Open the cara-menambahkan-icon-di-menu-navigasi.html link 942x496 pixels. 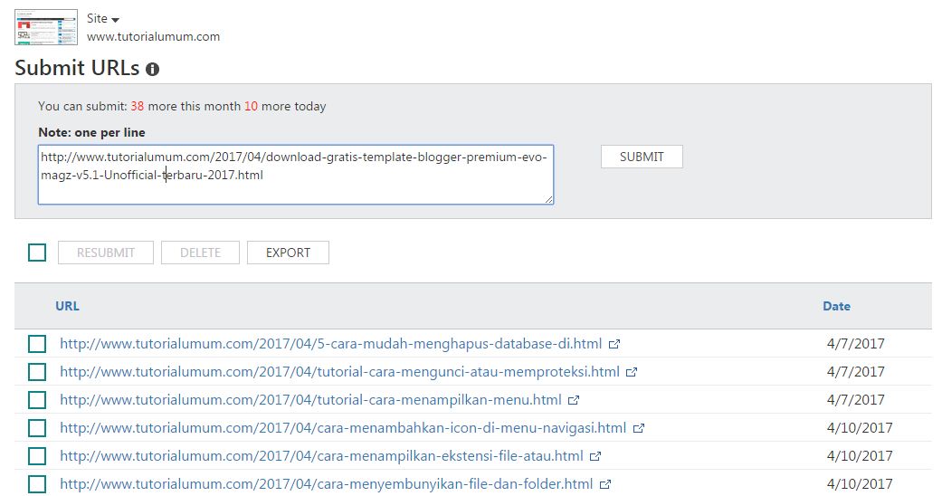click(x=343, y=428)
